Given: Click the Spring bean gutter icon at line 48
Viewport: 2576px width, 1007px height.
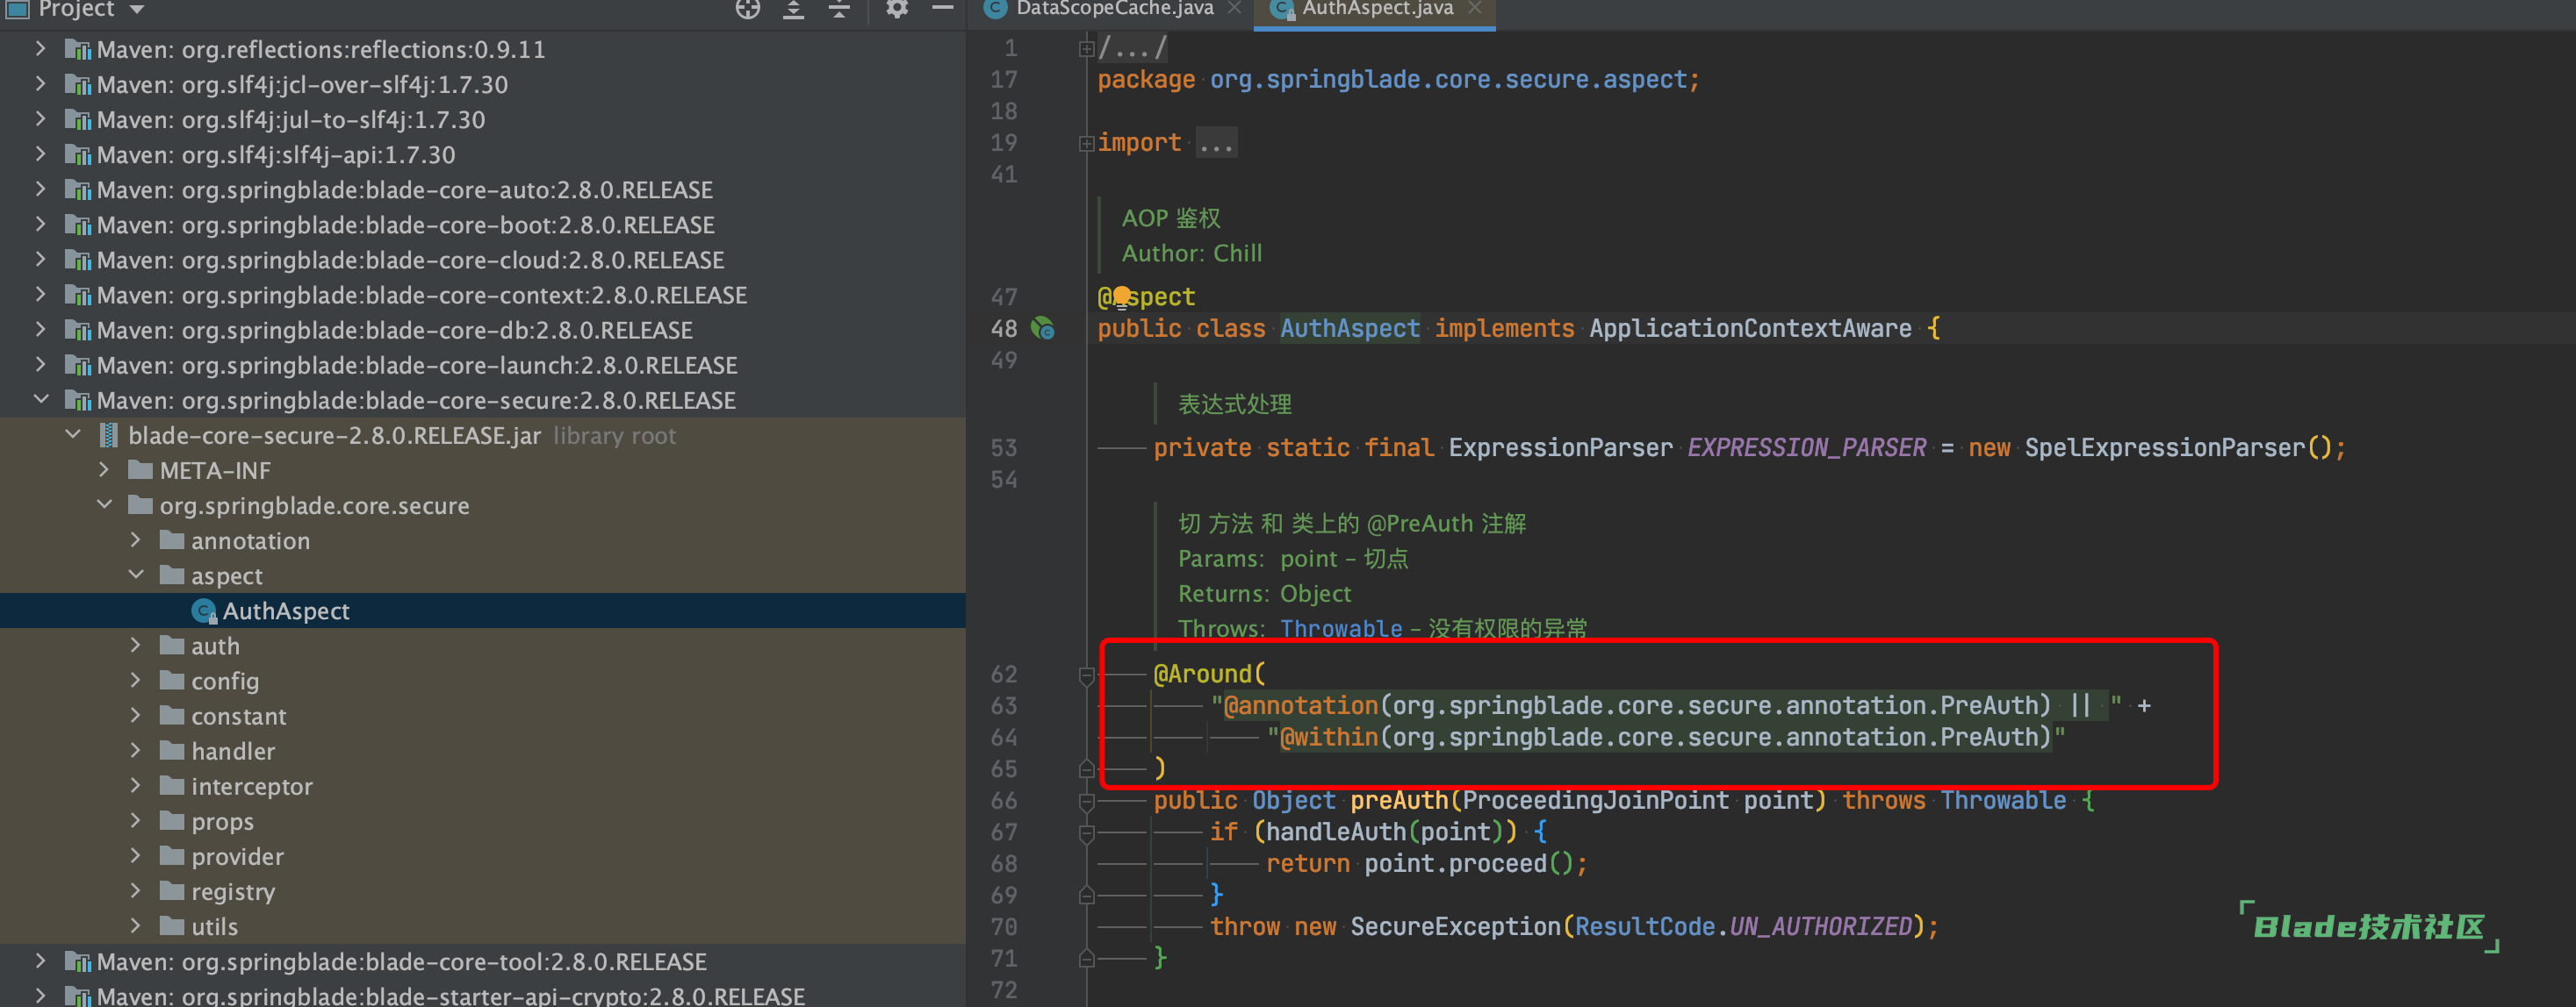Looking at the screenshot, I should pyautogui.click(x=1043, y=328).
